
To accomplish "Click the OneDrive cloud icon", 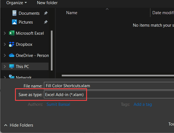I will (11, 56).
